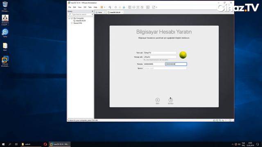Open the unlock folder taskbar item
262x147 pixels.
(x=31, y=144)
